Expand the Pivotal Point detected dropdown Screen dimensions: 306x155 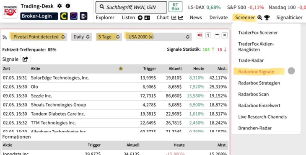coord(39,36)
